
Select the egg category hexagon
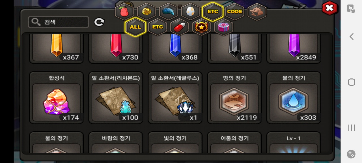click(190, 12)
